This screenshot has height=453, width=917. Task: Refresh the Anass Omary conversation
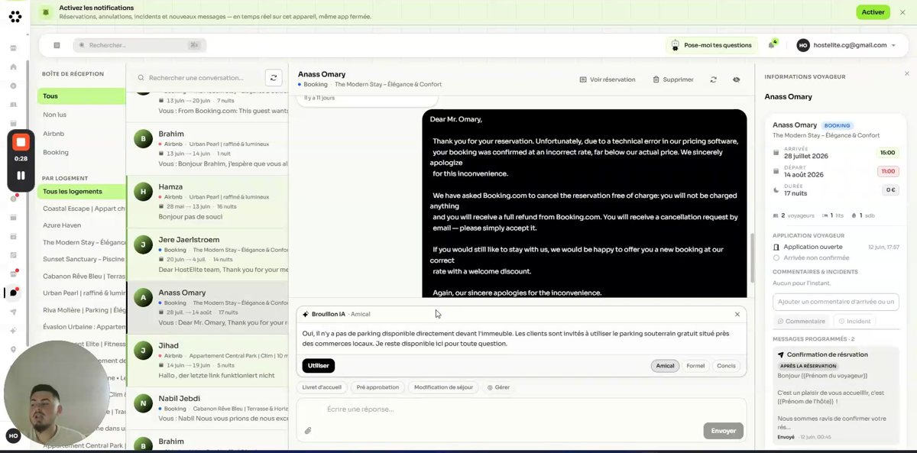click(714, 79)
